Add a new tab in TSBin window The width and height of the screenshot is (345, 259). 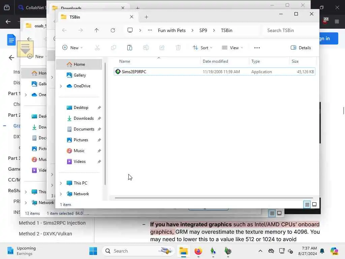pyautogui.click(x=146, y=17)
